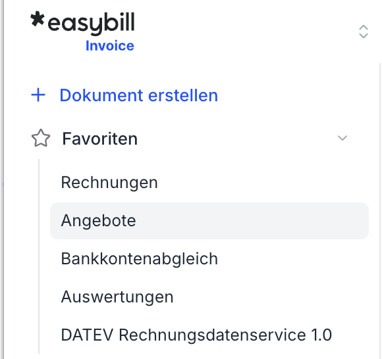The image size is (382, 359).
Task: Go to Auswertungen reports
Action: pos(117,297)
